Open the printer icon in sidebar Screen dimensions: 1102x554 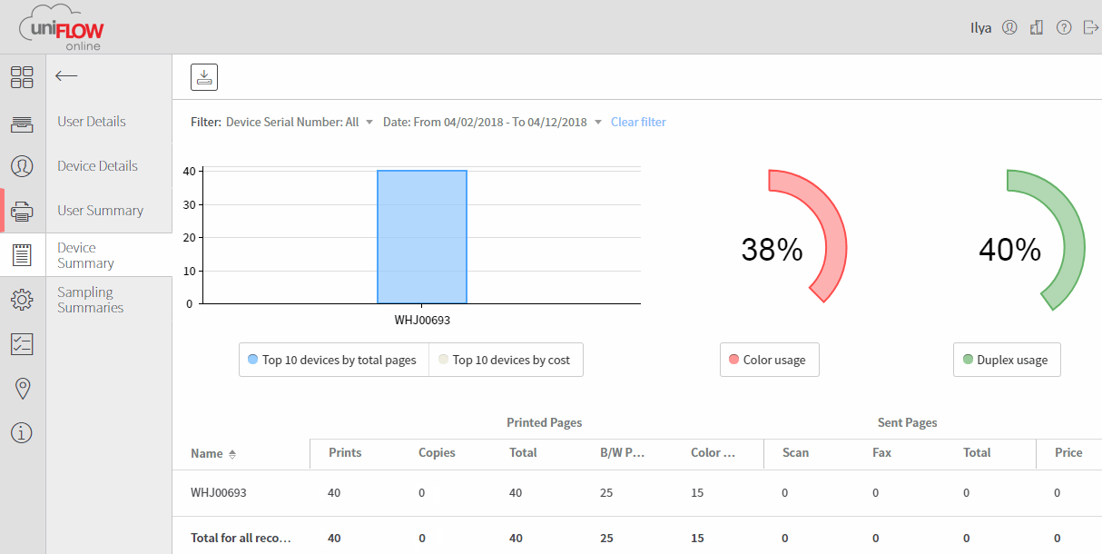point(22,212)
